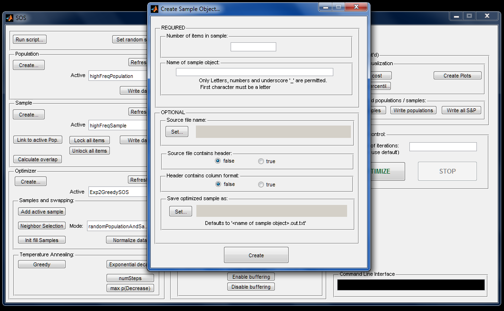
Task: Click Disable buffering button
Action: pos(251,287)
